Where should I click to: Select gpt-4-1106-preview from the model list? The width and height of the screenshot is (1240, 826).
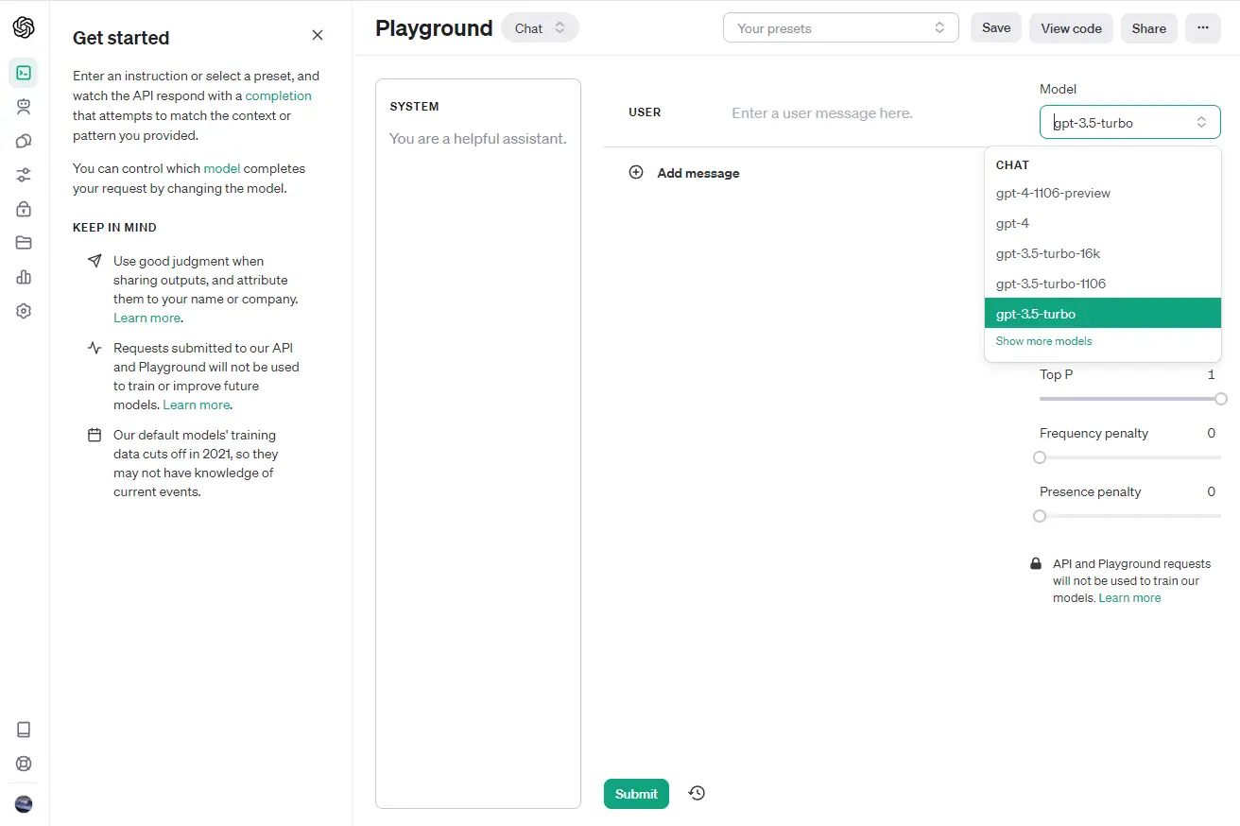coord(1103,193)
